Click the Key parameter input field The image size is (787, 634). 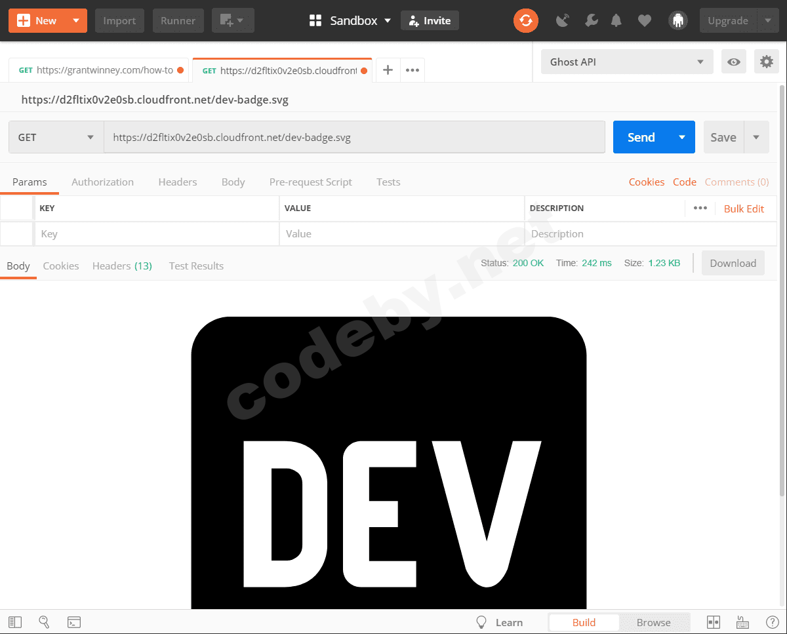tap(157, 233)
